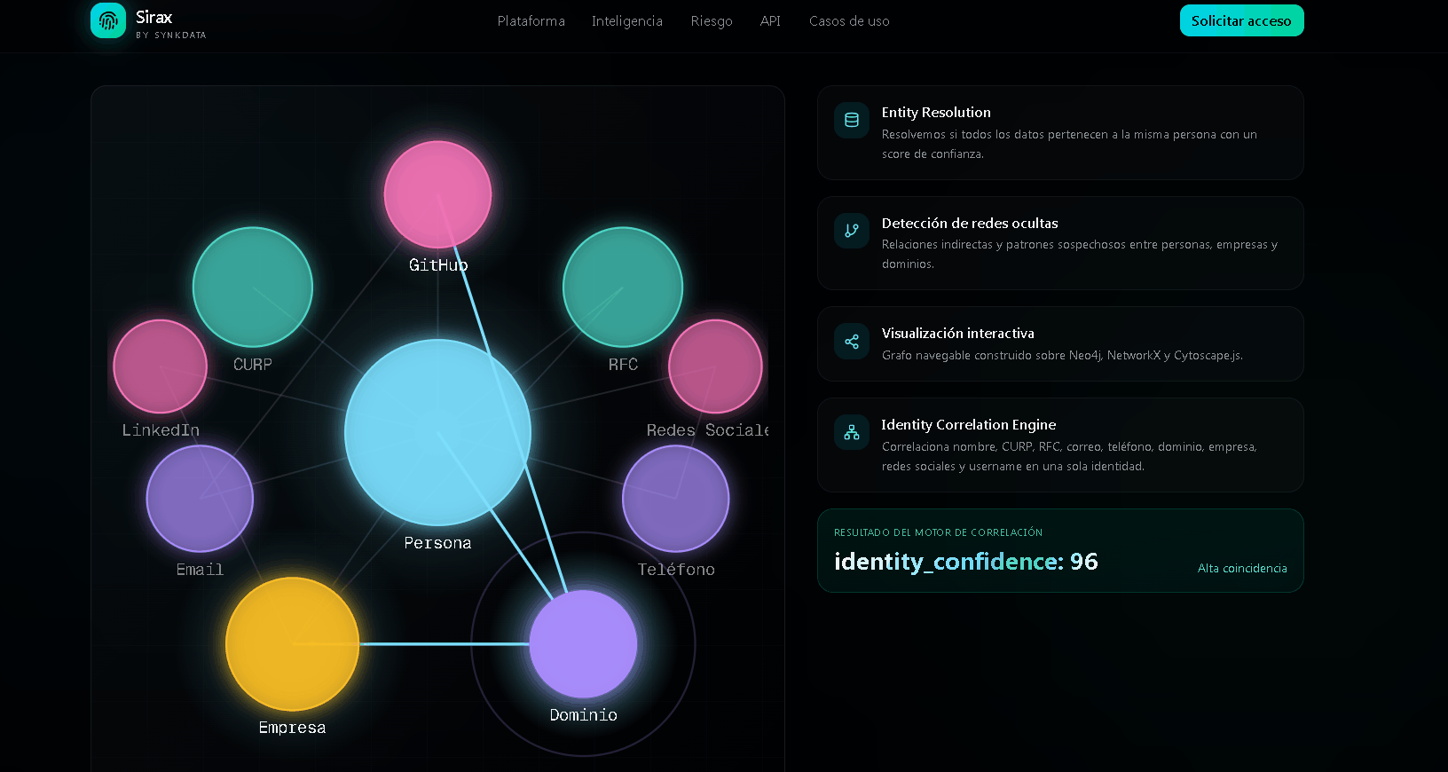Click the Alta coincidencia label
1448x772 pixels.
(1242, 568)
